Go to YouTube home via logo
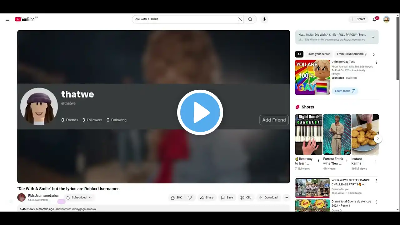 25,19
